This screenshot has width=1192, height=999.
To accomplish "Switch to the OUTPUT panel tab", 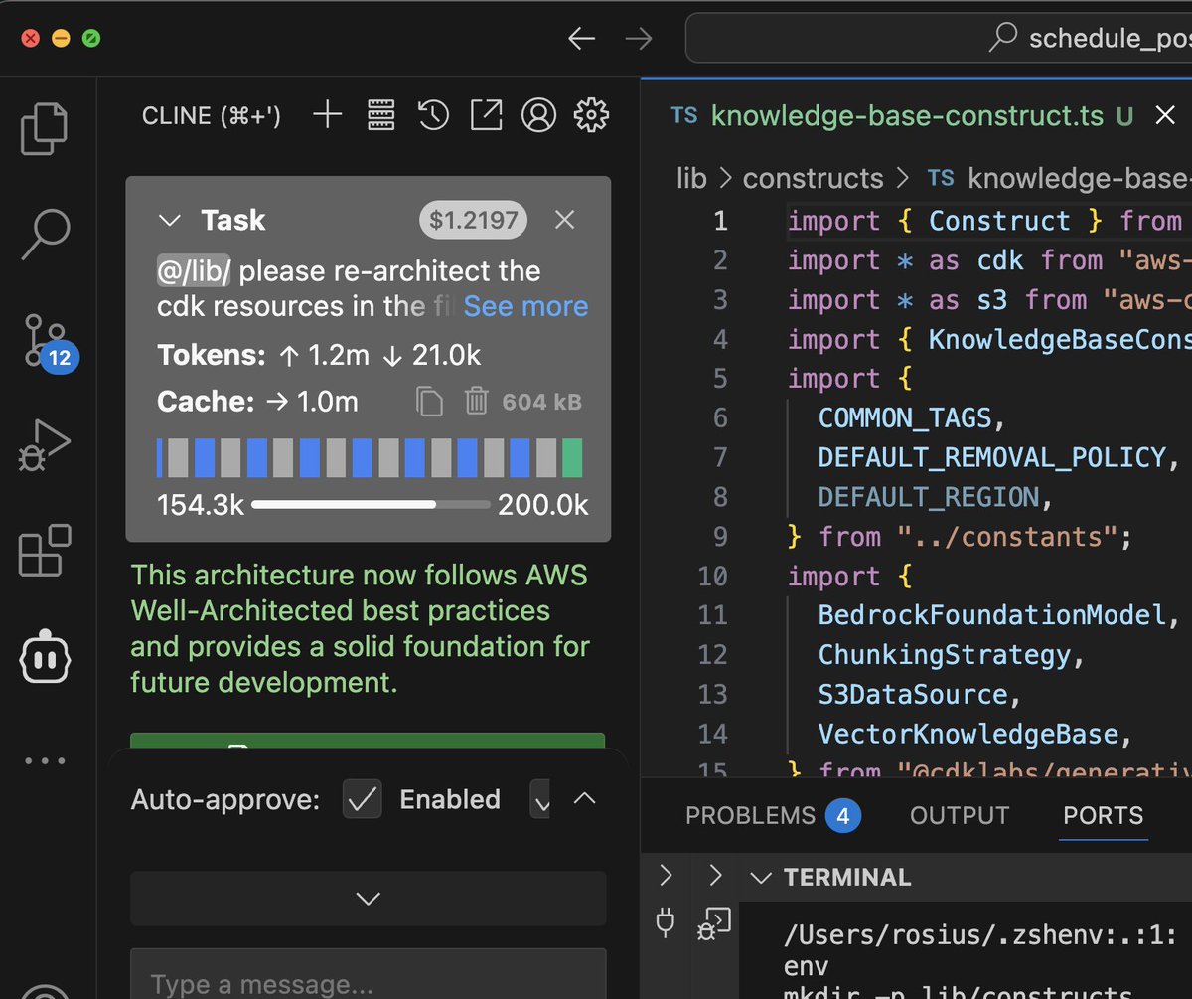I will tap(960, 816).
